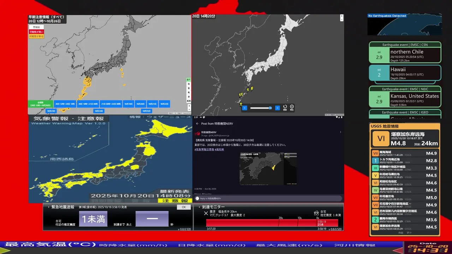Image resolution: width=452 pixels, height=254 pixels.
Task: Select the 20日 12時〜20日 18時 period tab
Action: click(65, 104)
